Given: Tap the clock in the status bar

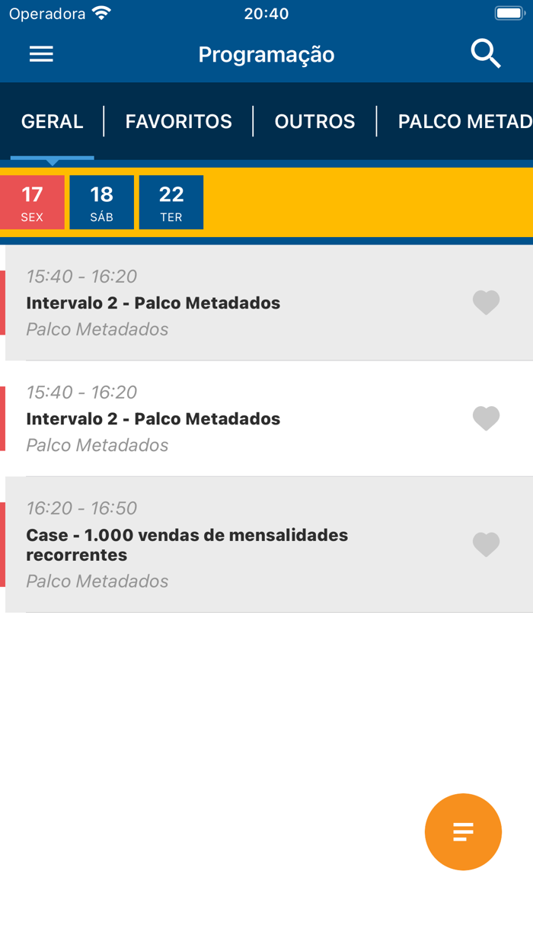Looking at the screenshot, I should coord(266,12).
